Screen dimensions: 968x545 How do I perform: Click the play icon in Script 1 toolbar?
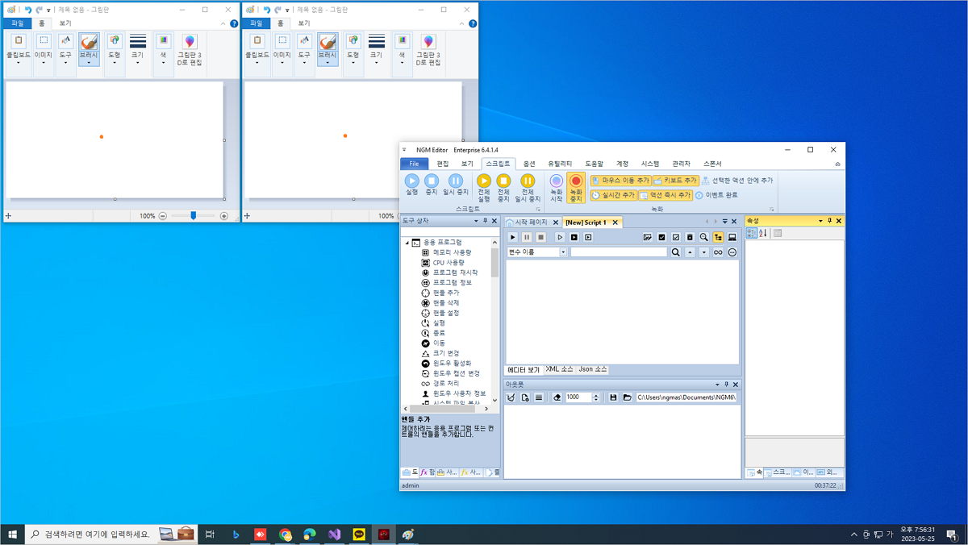coord(512,238)
